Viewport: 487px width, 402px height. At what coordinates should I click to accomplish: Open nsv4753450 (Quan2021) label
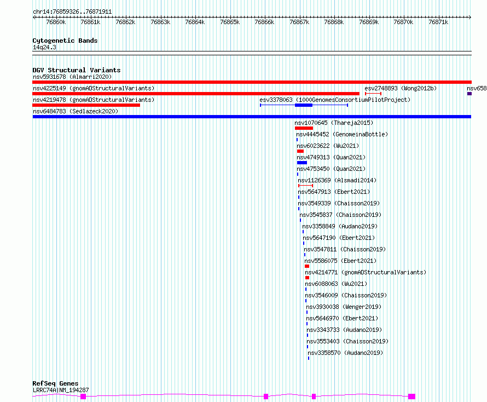pos(331,169)
